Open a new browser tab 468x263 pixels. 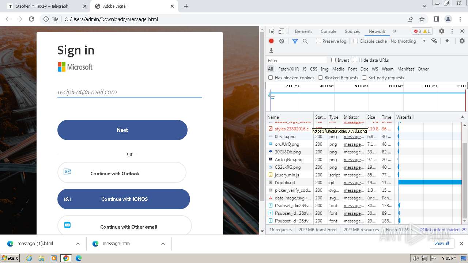pos(186,6)
